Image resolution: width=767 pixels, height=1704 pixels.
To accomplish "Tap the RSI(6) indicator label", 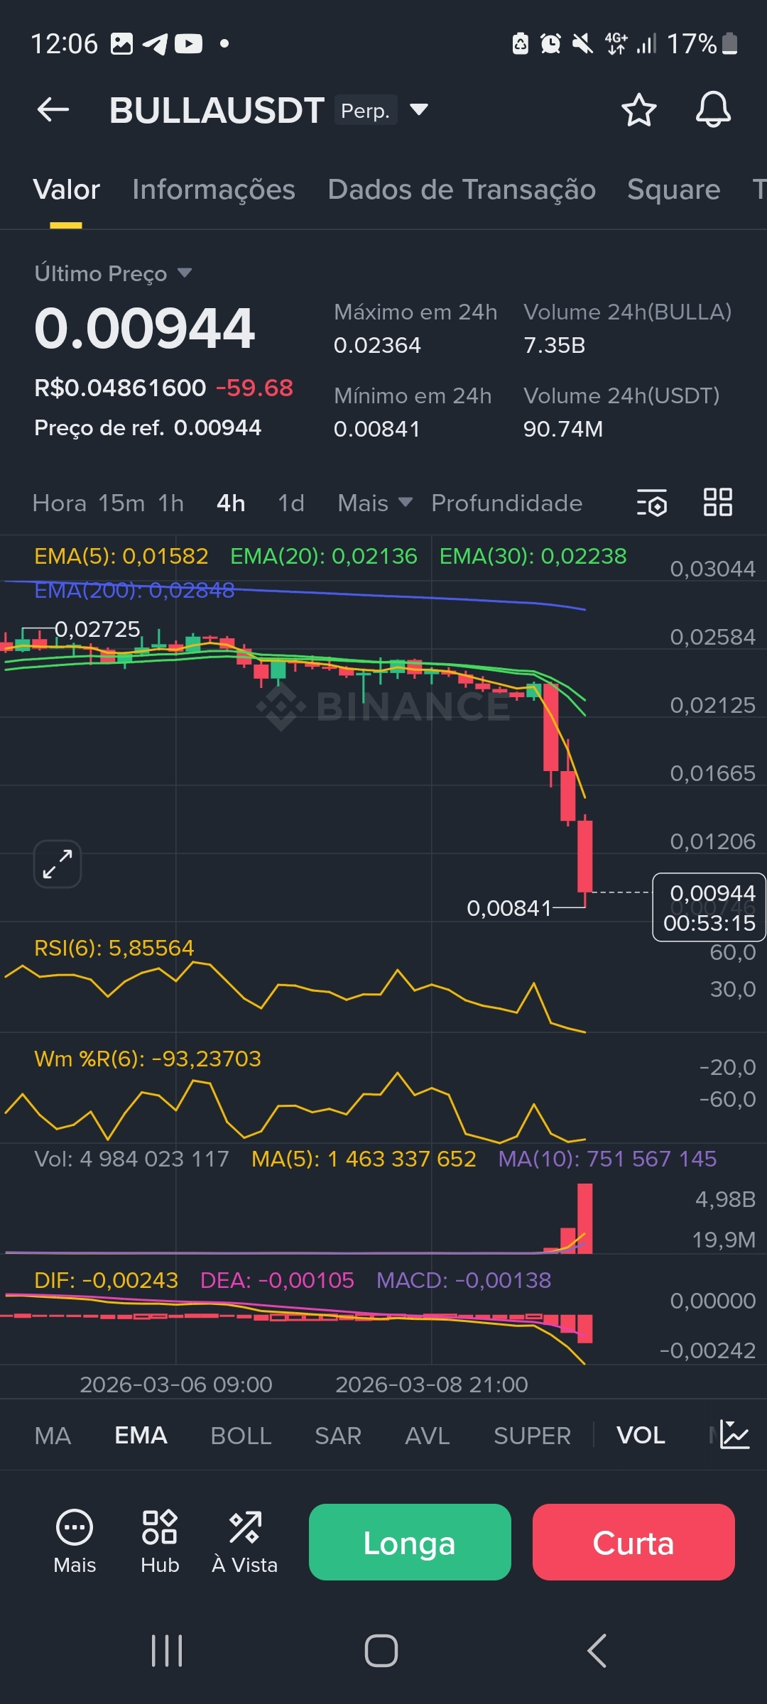I will pyautogui.click(x=114, y=948).
